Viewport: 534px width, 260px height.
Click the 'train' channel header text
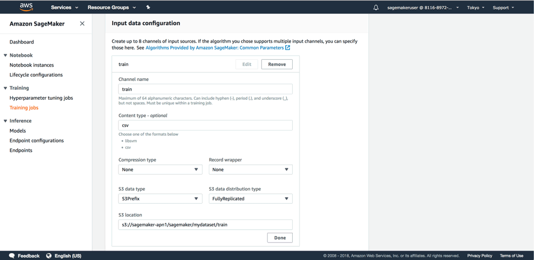pos(123,64)
